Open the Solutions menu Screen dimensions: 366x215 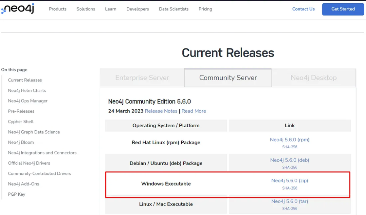click(x=86, y=9)
